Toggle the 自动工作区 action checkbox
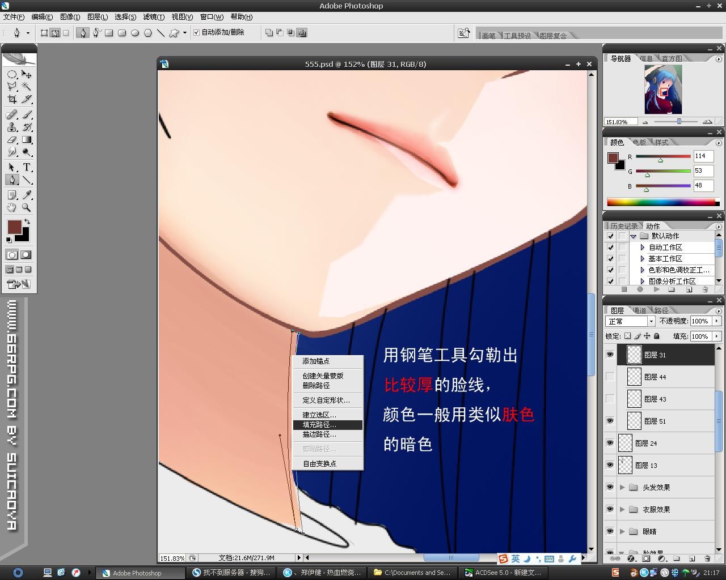Image resolution: width=726 pixels, height=580 pixels. pos(610,247)
